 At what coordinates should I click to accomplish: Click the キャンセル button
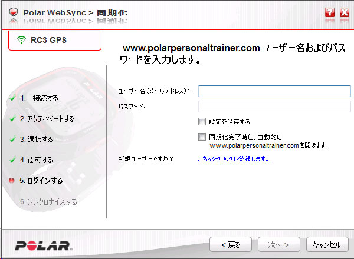point(327,244)
